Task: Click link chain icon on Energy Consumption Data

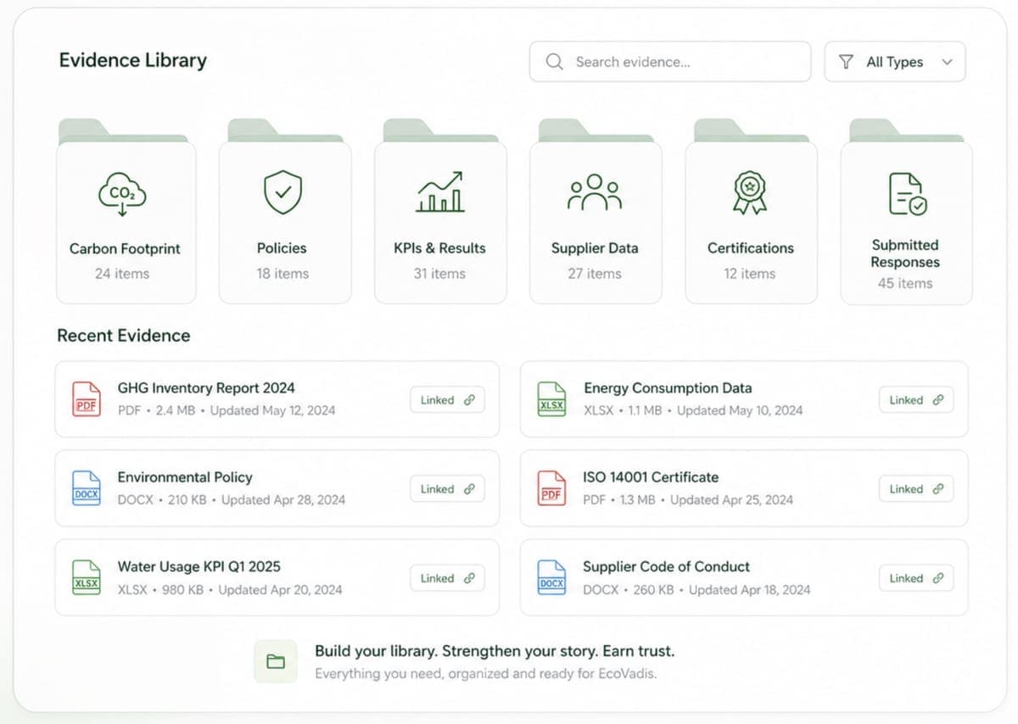Action: [x=938, y=400]
